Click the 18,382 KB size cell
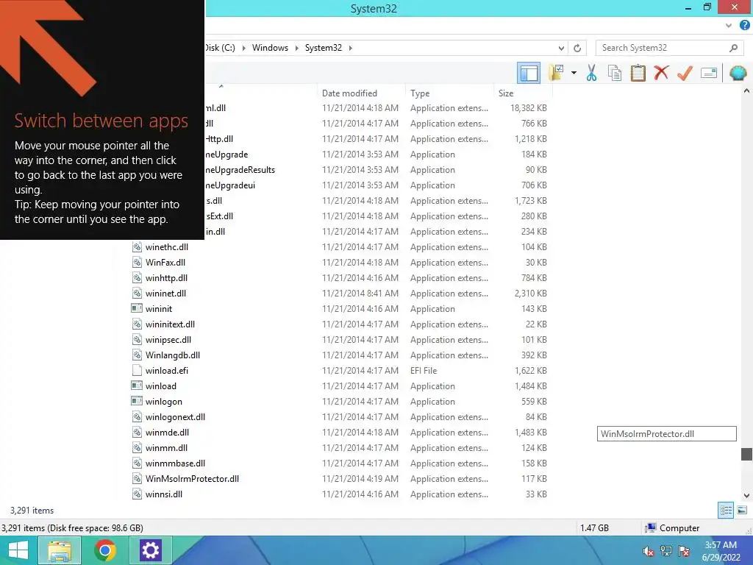The image size is (753, 565). click(x=528, y=108)
